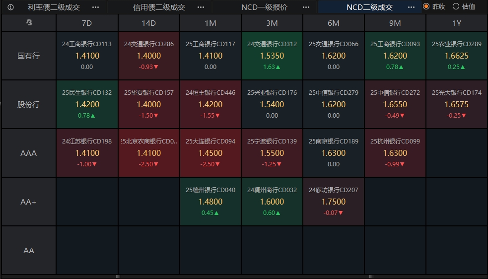The width and height of the screenshot is (488, 279).
Task: Switch to NCD一级报价 tab
Action: tap(264, 7)
